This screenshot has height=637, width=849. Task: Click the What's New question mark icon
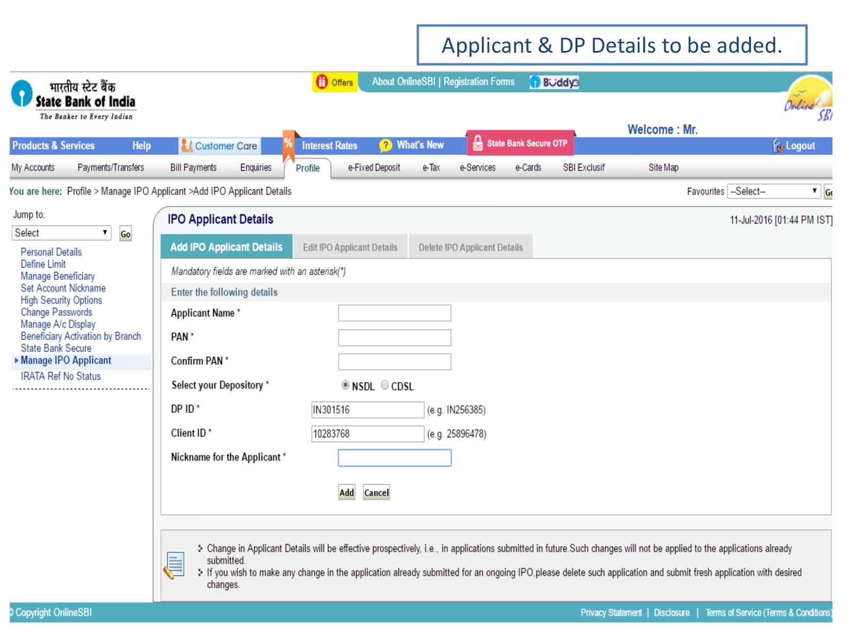(386, 145)
